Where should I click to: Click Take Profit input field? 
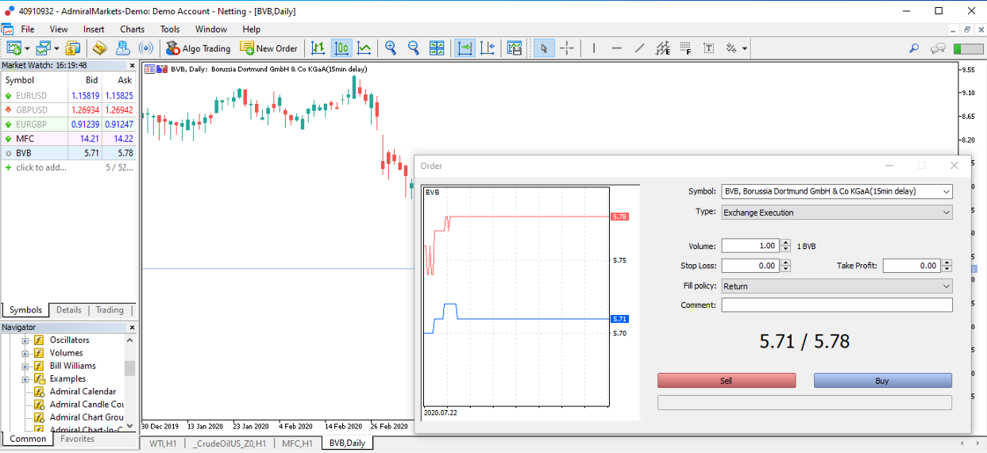912,266
